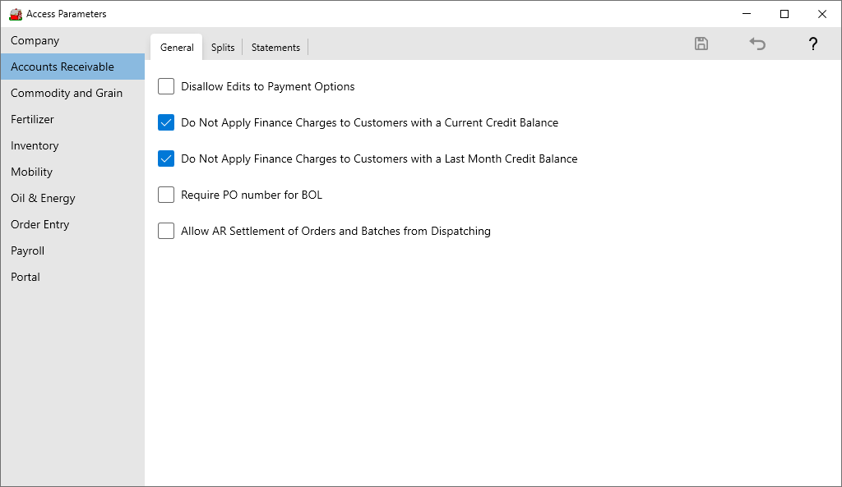Switch to the Splits tab

(223, 48)
